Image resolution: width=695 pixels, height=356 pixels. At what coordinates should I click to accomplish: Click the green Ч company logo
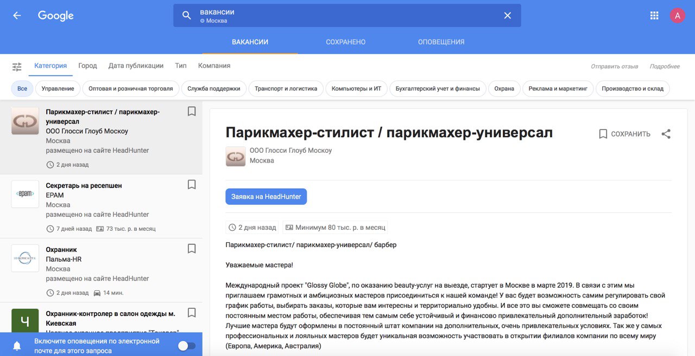point(25,321)
